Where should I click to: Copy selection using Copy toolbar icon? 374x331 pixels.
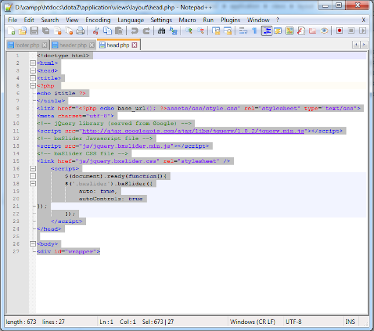tap(108, 31)
